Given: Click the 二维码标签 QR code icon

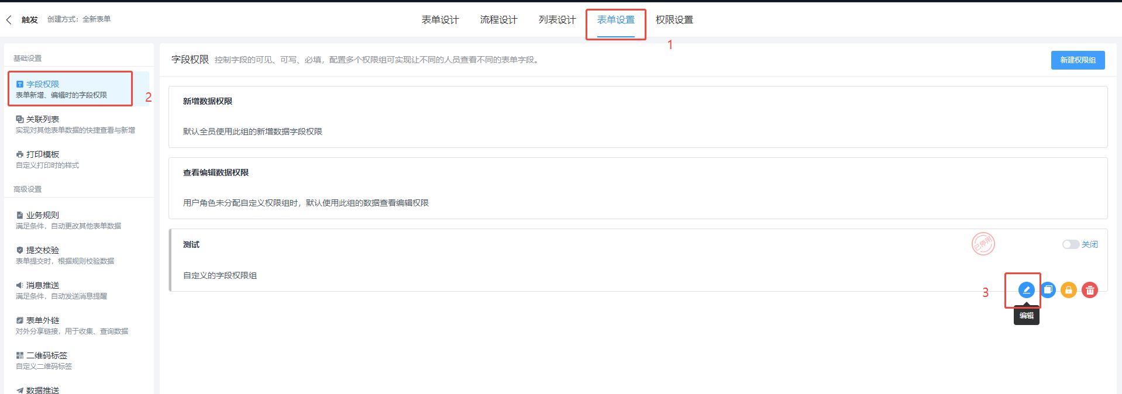Looking at the screenshot, I should 20,355.
